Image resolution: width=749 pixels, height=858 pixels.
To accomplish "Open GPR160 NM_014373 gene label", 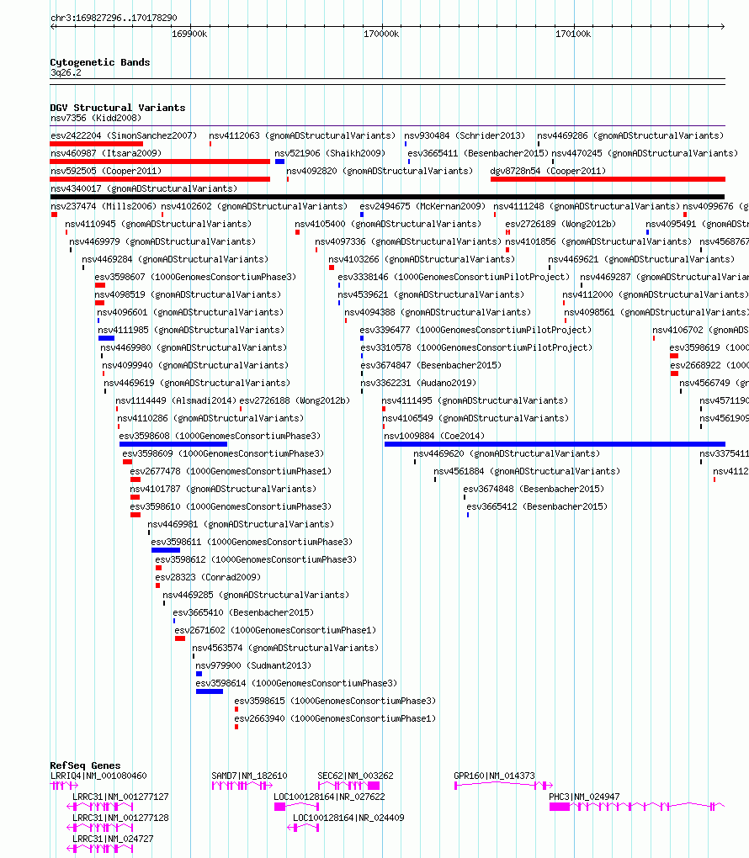I will 494,776.
